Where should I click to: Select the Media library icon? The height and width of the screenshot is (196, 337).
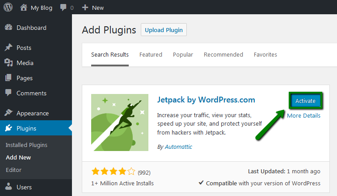click(x=8, y=62)
